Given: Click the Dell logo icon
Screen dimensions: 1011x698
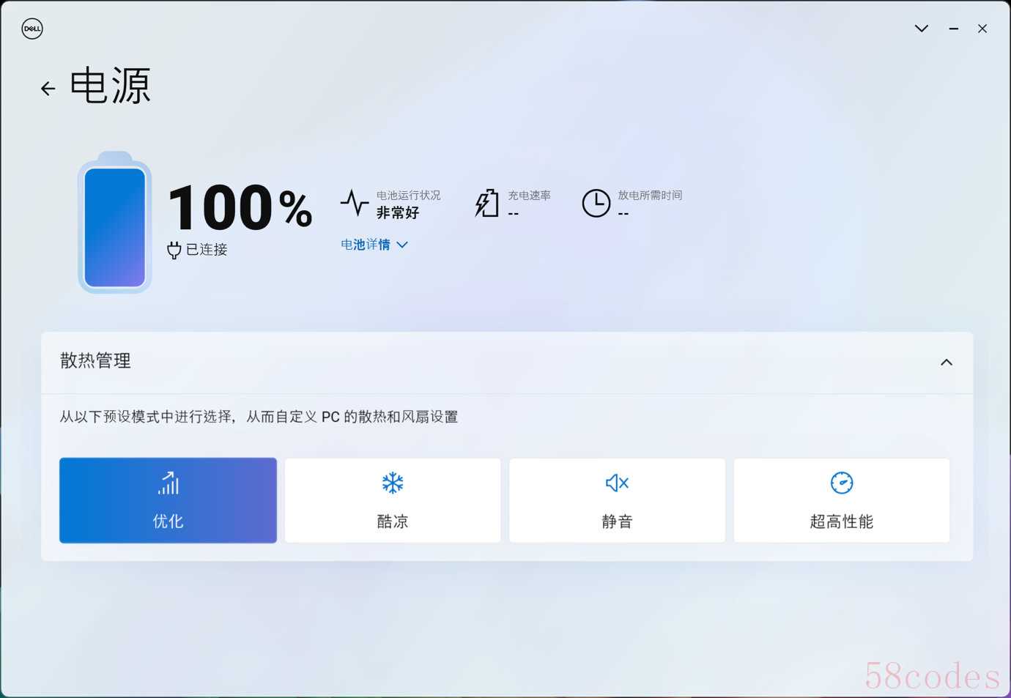Looking at the screenshot, I should 32,29.
